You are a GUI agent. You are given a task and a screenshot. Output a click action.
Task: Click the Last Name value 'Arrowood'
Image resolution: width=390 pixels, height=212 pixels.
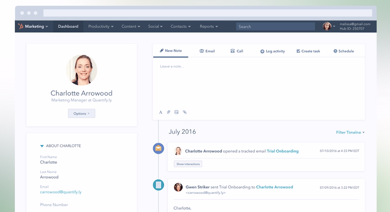pos(49,177)
